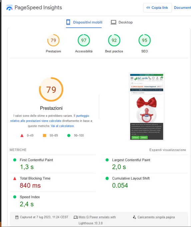Click the 0.054 value

click(120, 186)
